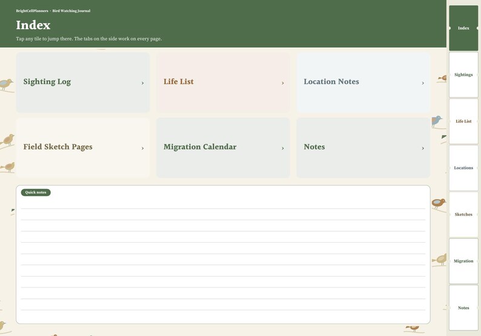Viewport: 481px width, 336px height.
Task: Click the BrightCellPlanners Bird Watching Journal breadcrumb
Action: click(x=53, y=11)
